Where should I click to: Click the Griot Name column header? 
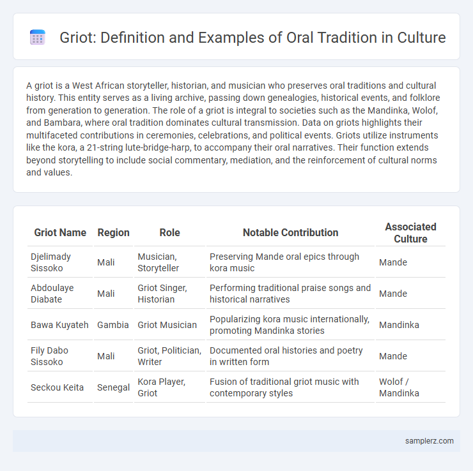click(x=60, y=232)
